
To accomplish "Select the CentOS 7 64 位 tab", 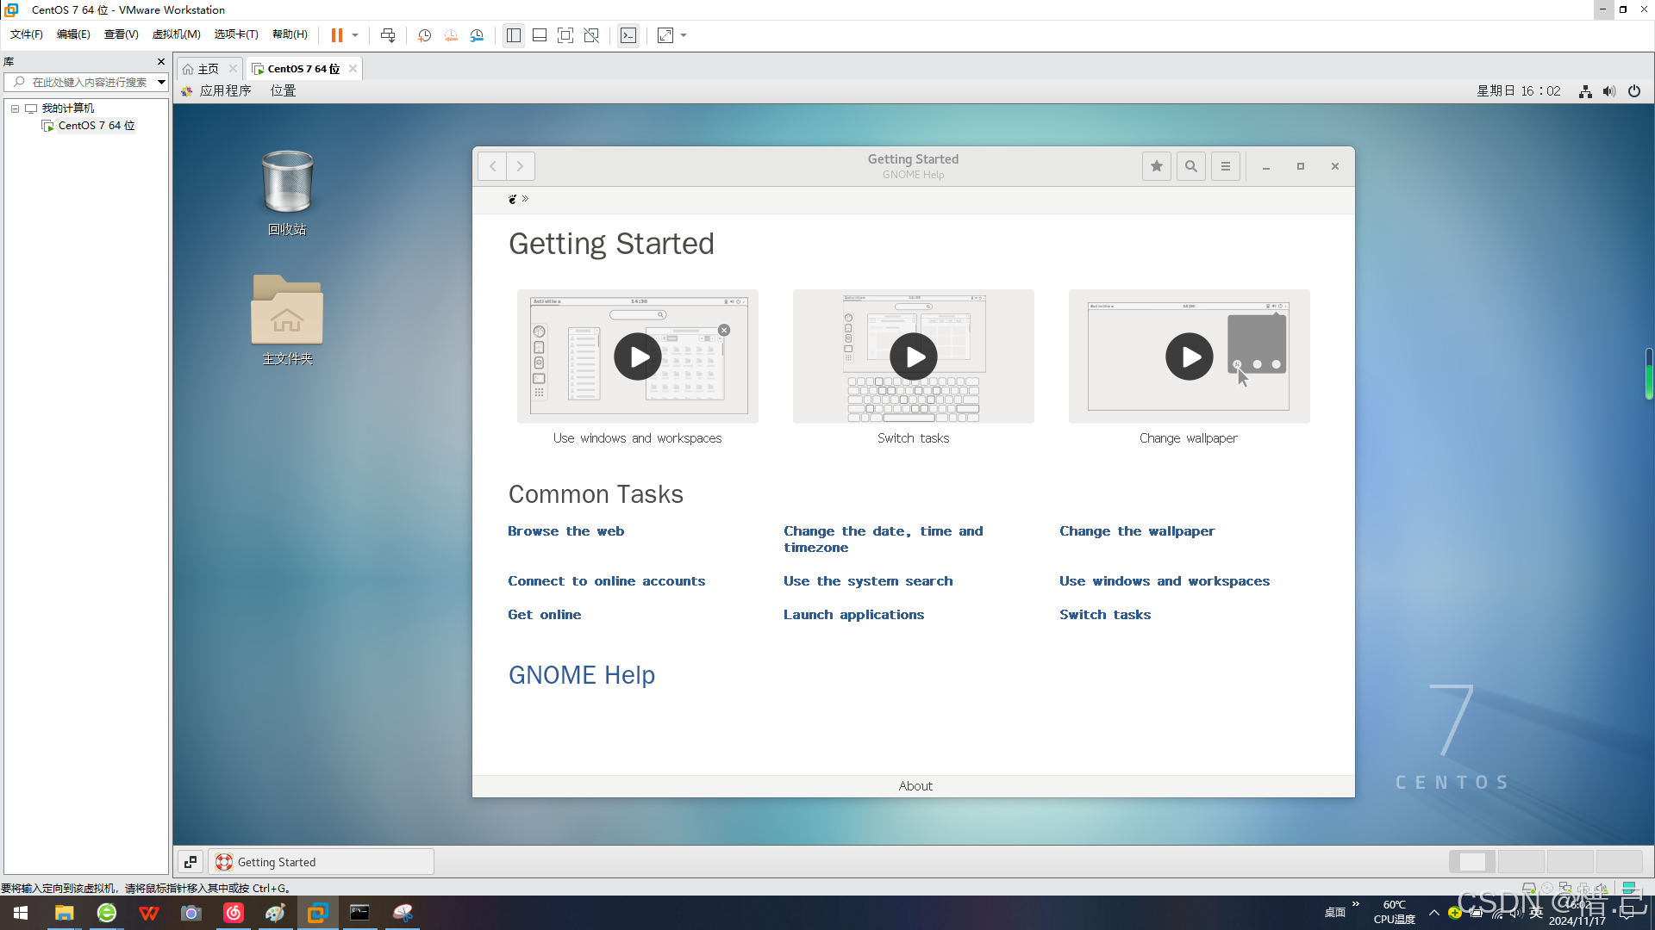I will (303, 69).
